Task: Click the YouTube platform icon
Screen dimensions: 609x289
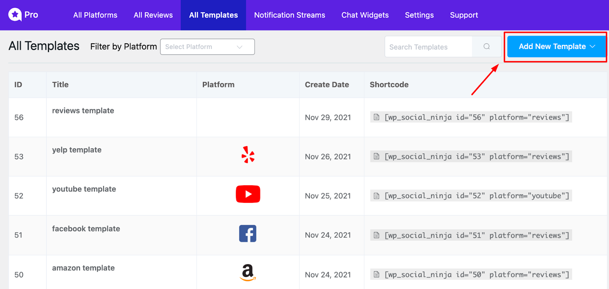Action: click(248, 194)
